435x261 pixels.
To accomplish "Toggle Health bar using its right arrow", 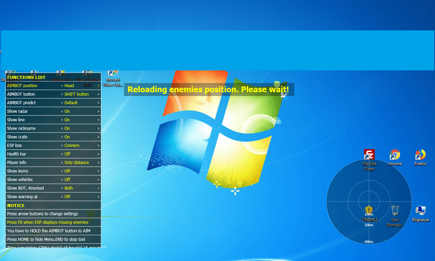I will pos(98,154).
